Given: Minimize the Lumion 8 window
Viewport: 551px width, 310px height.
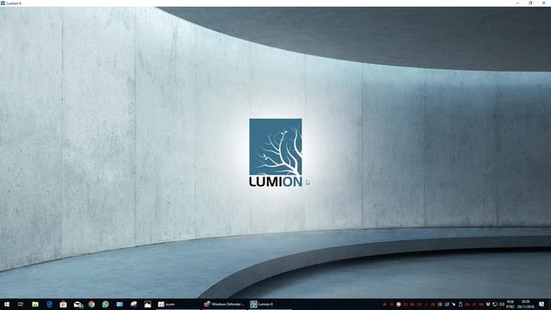Looking at the screenshot, I should pos(517,3).
